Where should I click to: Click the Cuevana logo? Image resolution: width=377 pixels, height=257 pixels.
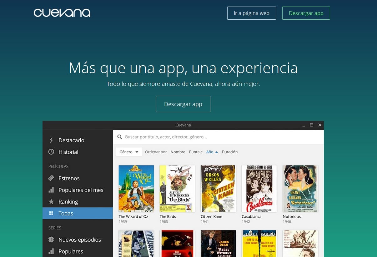(x=62, y=13)
